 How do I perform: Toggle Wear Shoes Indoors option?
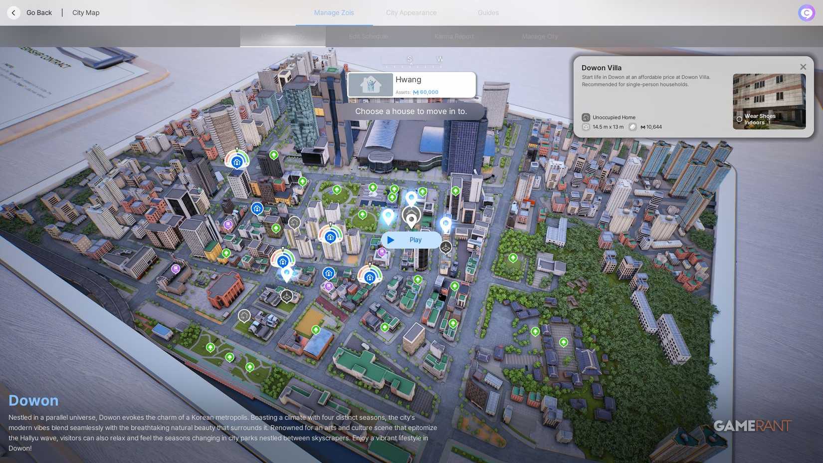pos(739,119)
